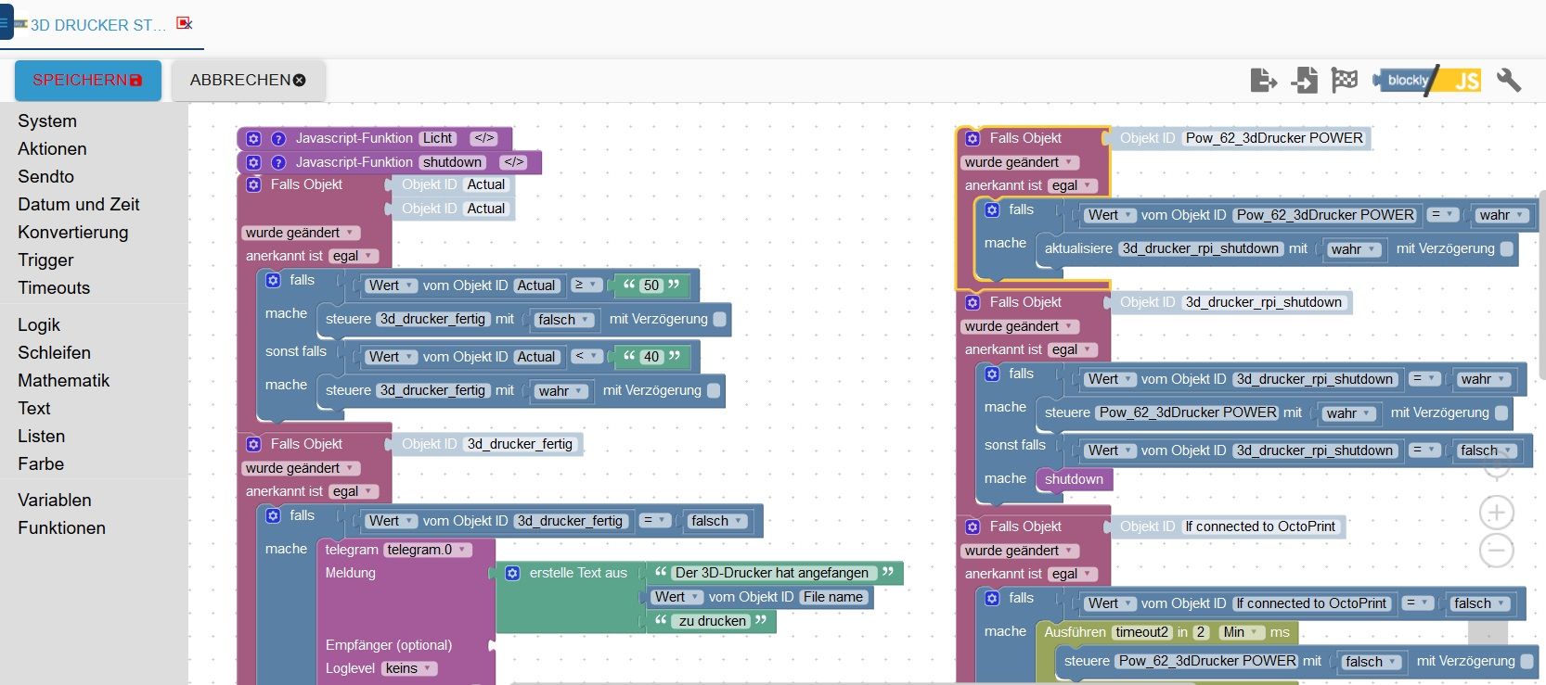
Task: Check mit Verzögerung on steuere Pow_62_3dDrucker POWER falsch
Action: pos(1527,661)
